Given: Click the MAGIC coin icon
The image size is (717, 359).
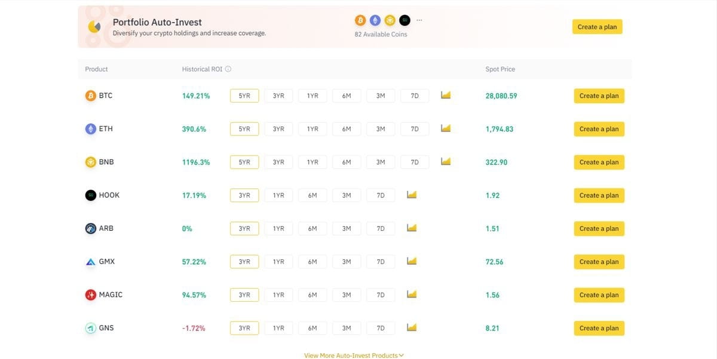Looking at the screenshot, I should point(91,295).
